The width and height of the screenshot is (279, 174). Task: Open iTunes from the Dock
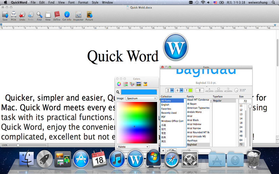tap(117, 159)
